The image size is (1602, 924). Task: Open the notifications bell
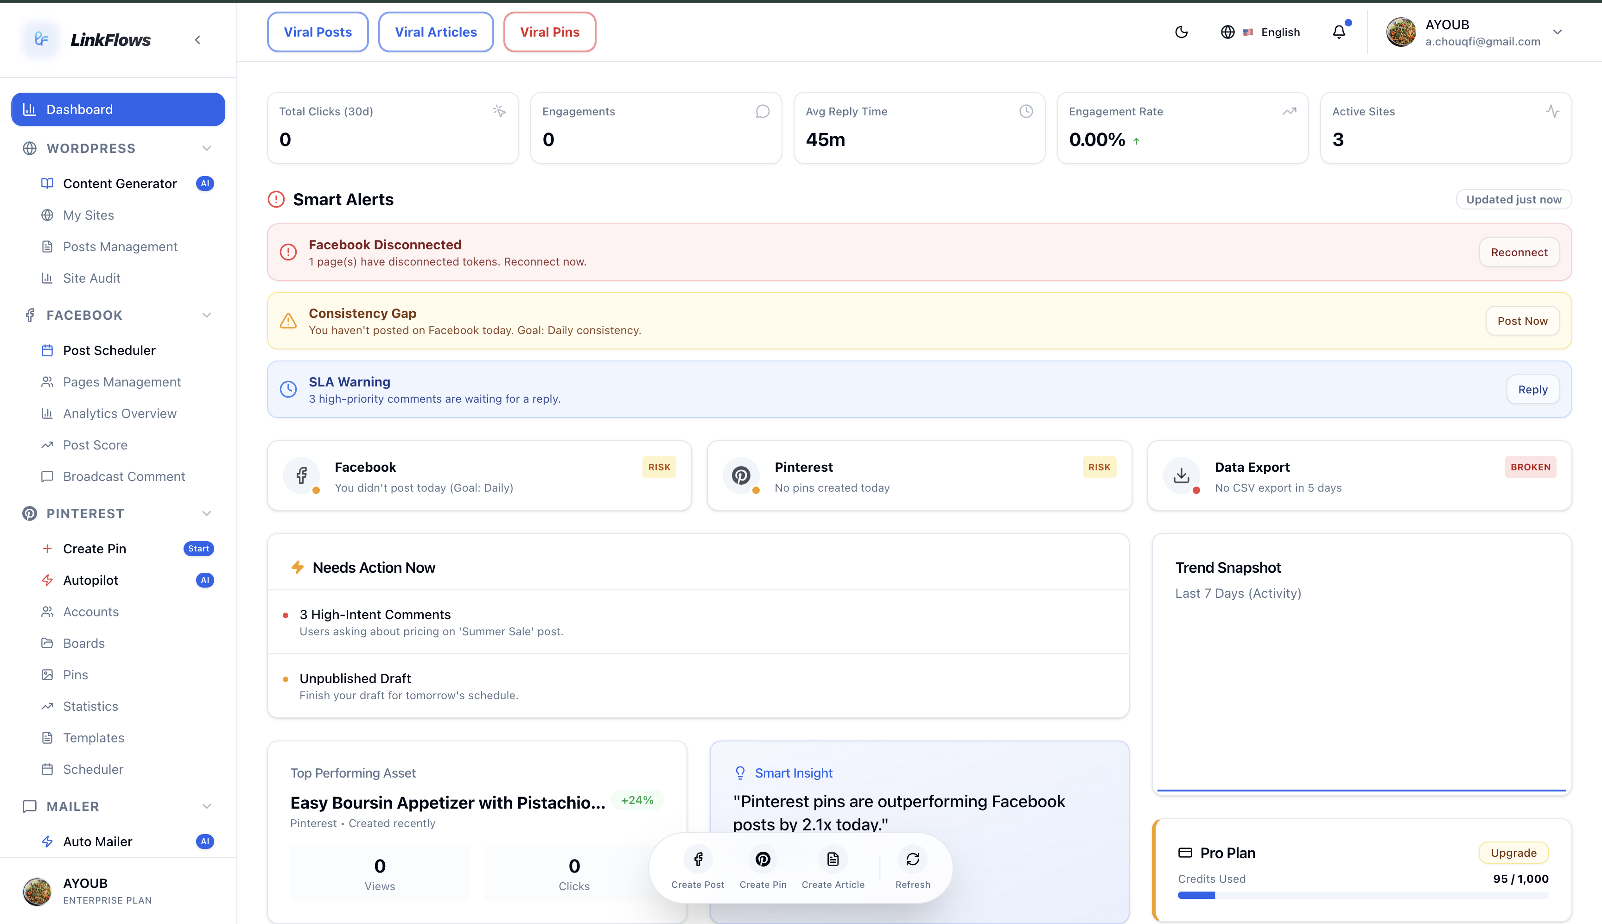click(1339, 32)
